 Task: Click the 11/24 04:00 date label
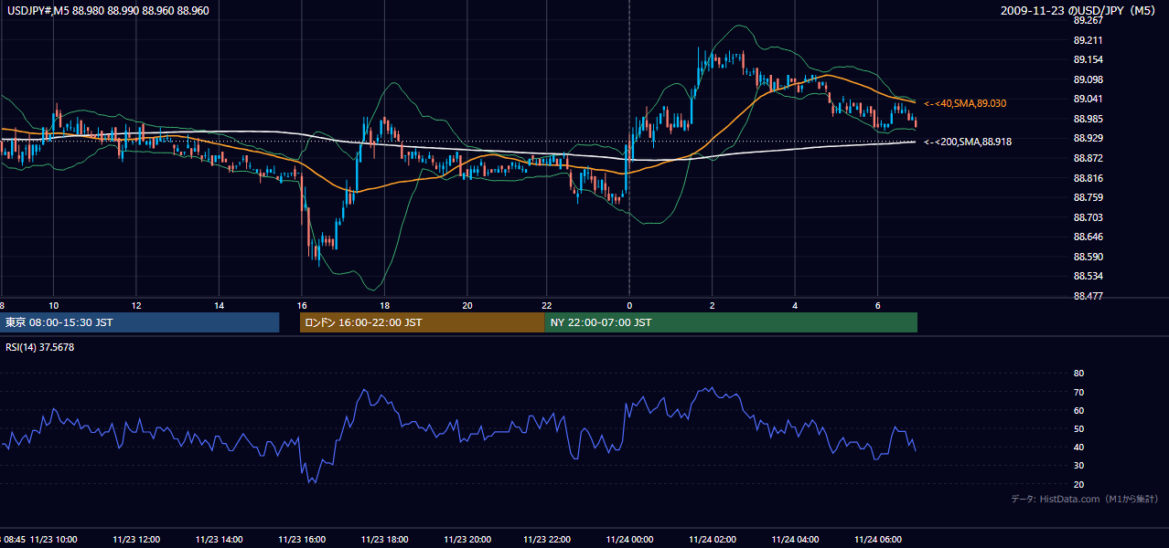pyautogui.click(x=795, y=539)
